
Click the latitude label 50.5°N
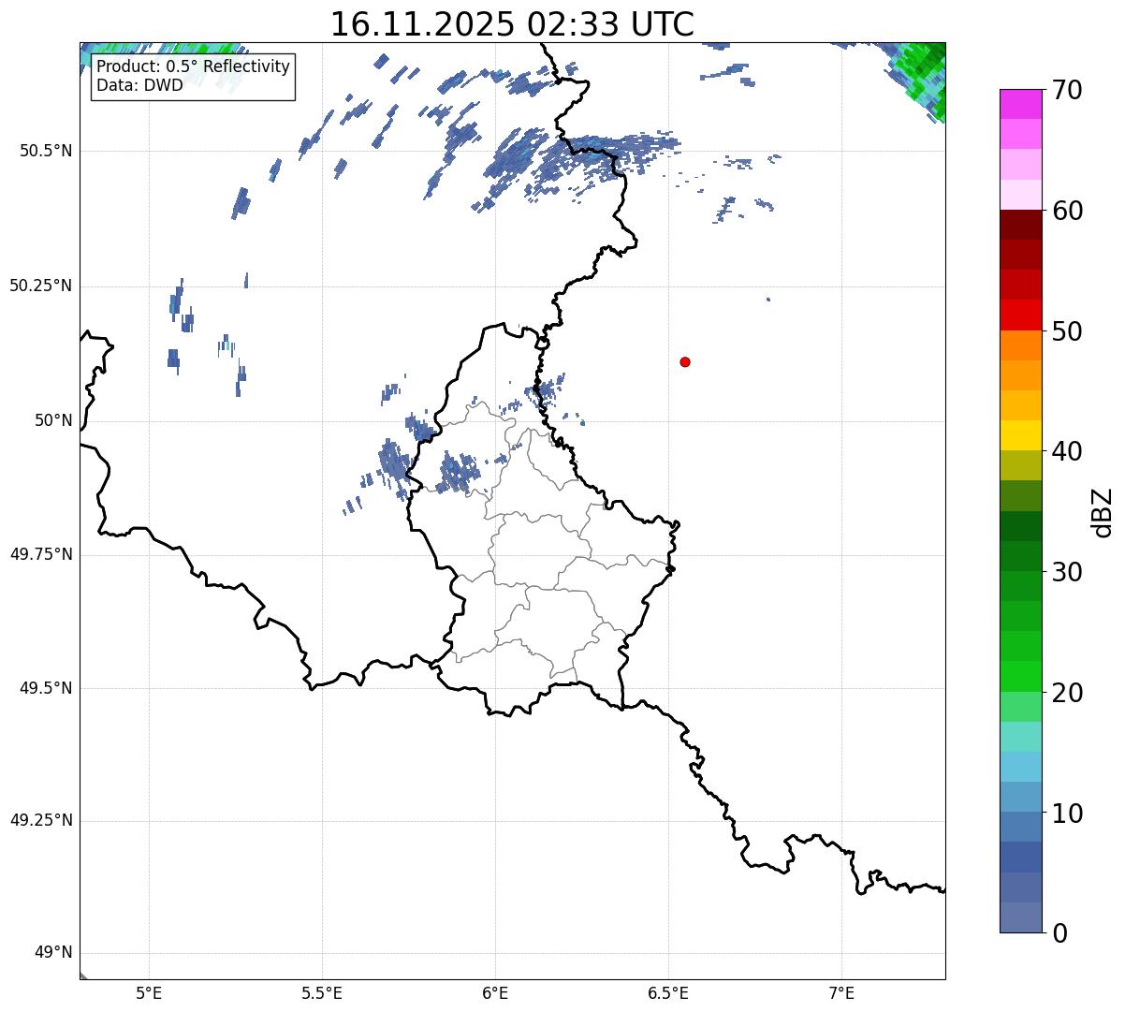click(x=45, y=151)
